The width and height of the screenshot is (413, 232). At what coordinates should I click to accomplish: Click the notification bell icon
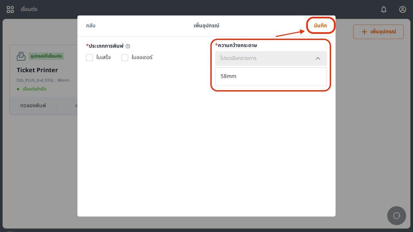point(384,9)
